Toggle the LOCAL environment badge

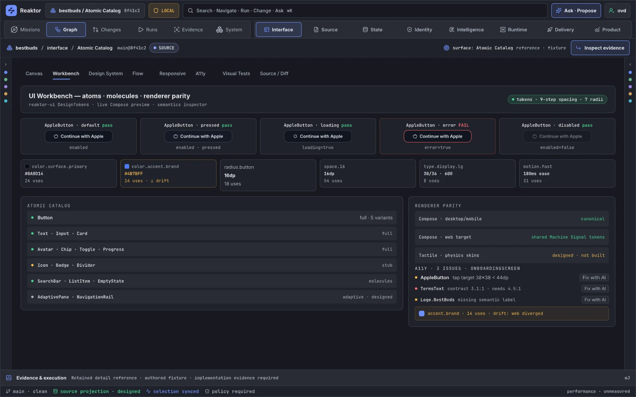[x=164, y=11]
